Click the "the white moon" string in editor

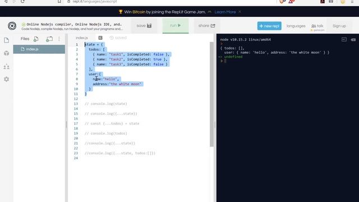coord(126,84)
